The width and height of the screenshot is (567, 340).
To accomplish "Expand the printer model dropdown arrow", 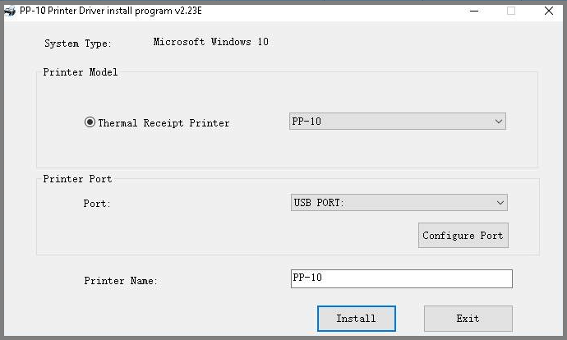I will 498,122.
